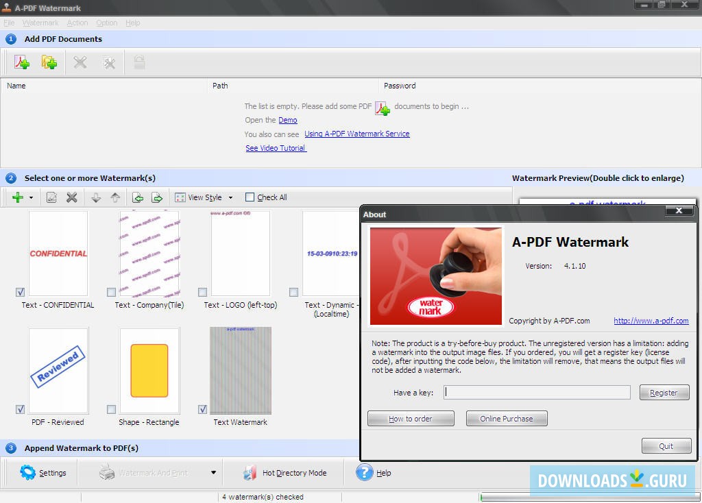Viewport: 702px width, 503px height.
Task: Open the Watermark menu
Action: 40,23
